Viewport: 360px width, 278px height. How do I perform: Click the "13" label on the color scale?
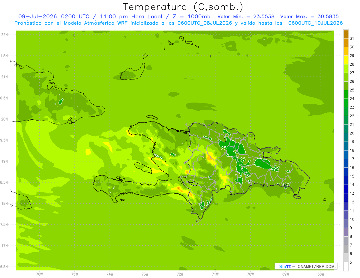[x=352, y=193]
